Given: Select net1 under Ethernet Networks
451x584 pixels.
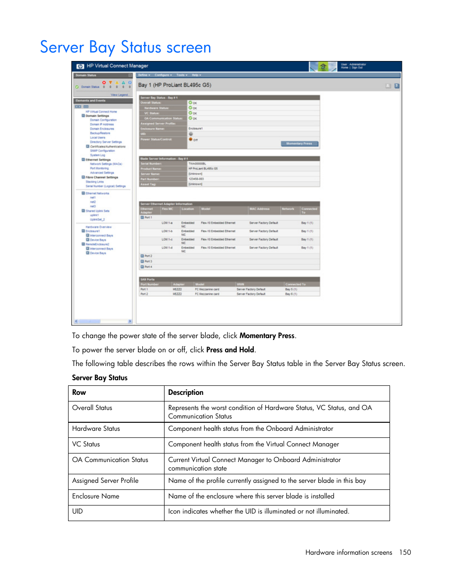Looking at the screenshot, I should click(x=93, y=198).
